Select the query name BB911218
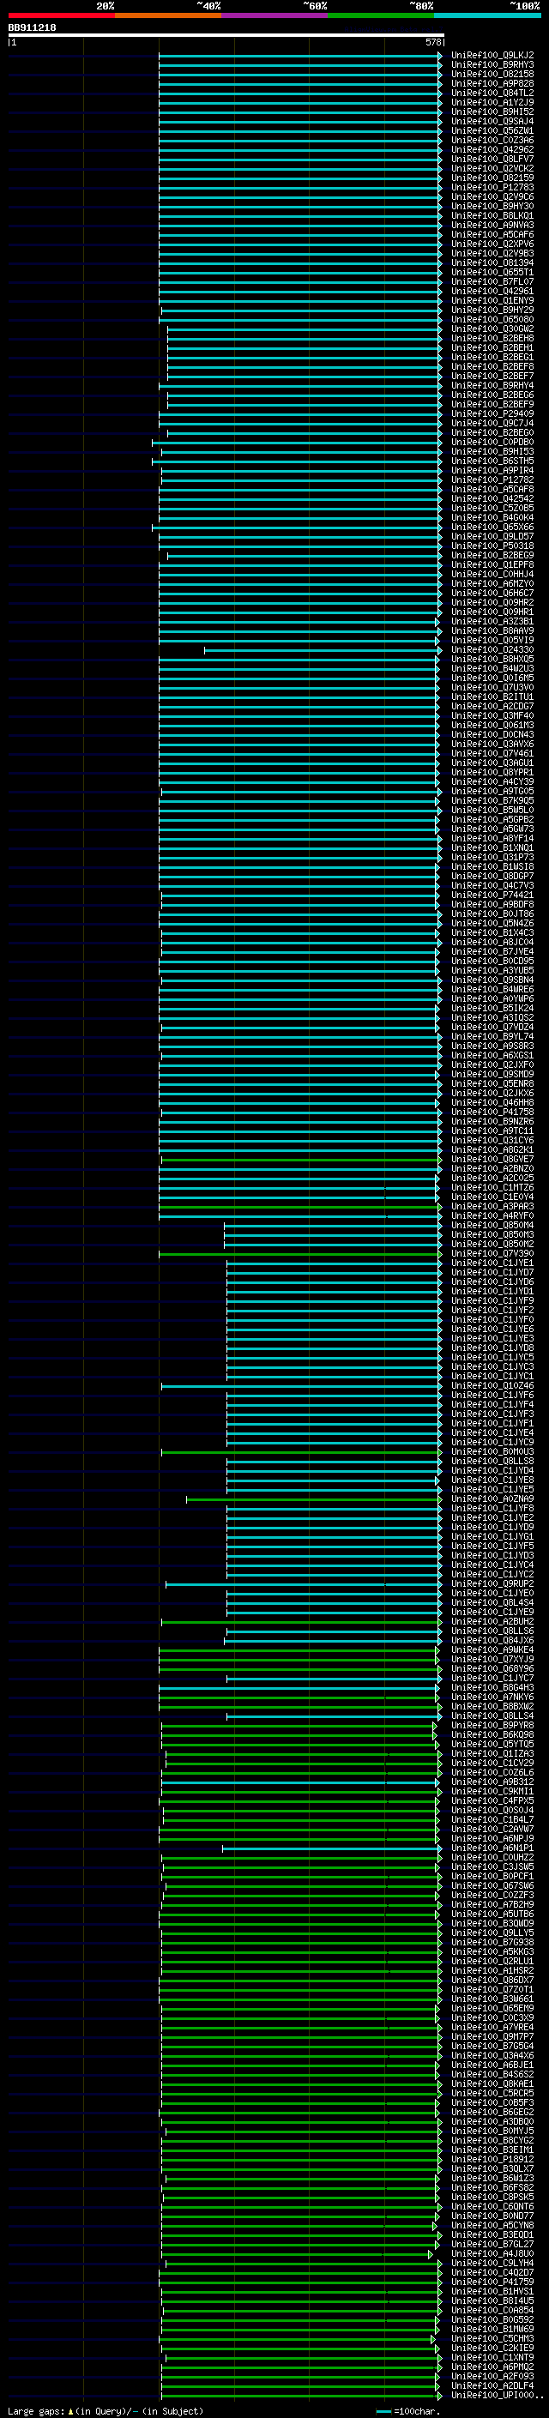This screenshot has width=549, height=2418. coord(32,28)
